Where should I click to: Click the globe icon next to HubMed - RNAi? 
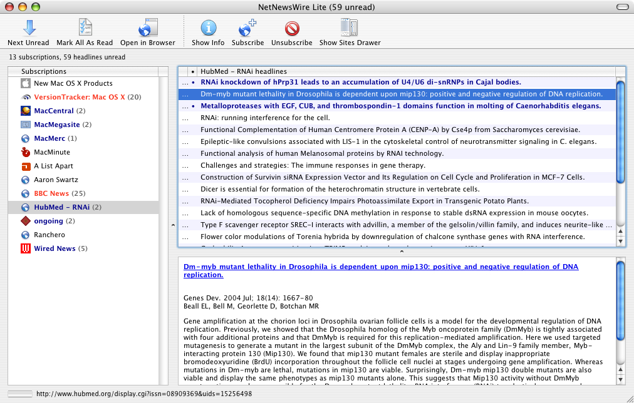[26, 207]
